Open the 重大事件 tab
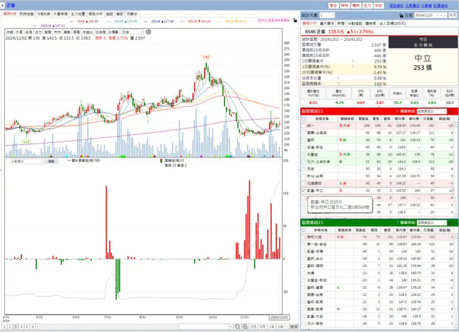This screenshot has height=332, width=459. pos(327,23)
